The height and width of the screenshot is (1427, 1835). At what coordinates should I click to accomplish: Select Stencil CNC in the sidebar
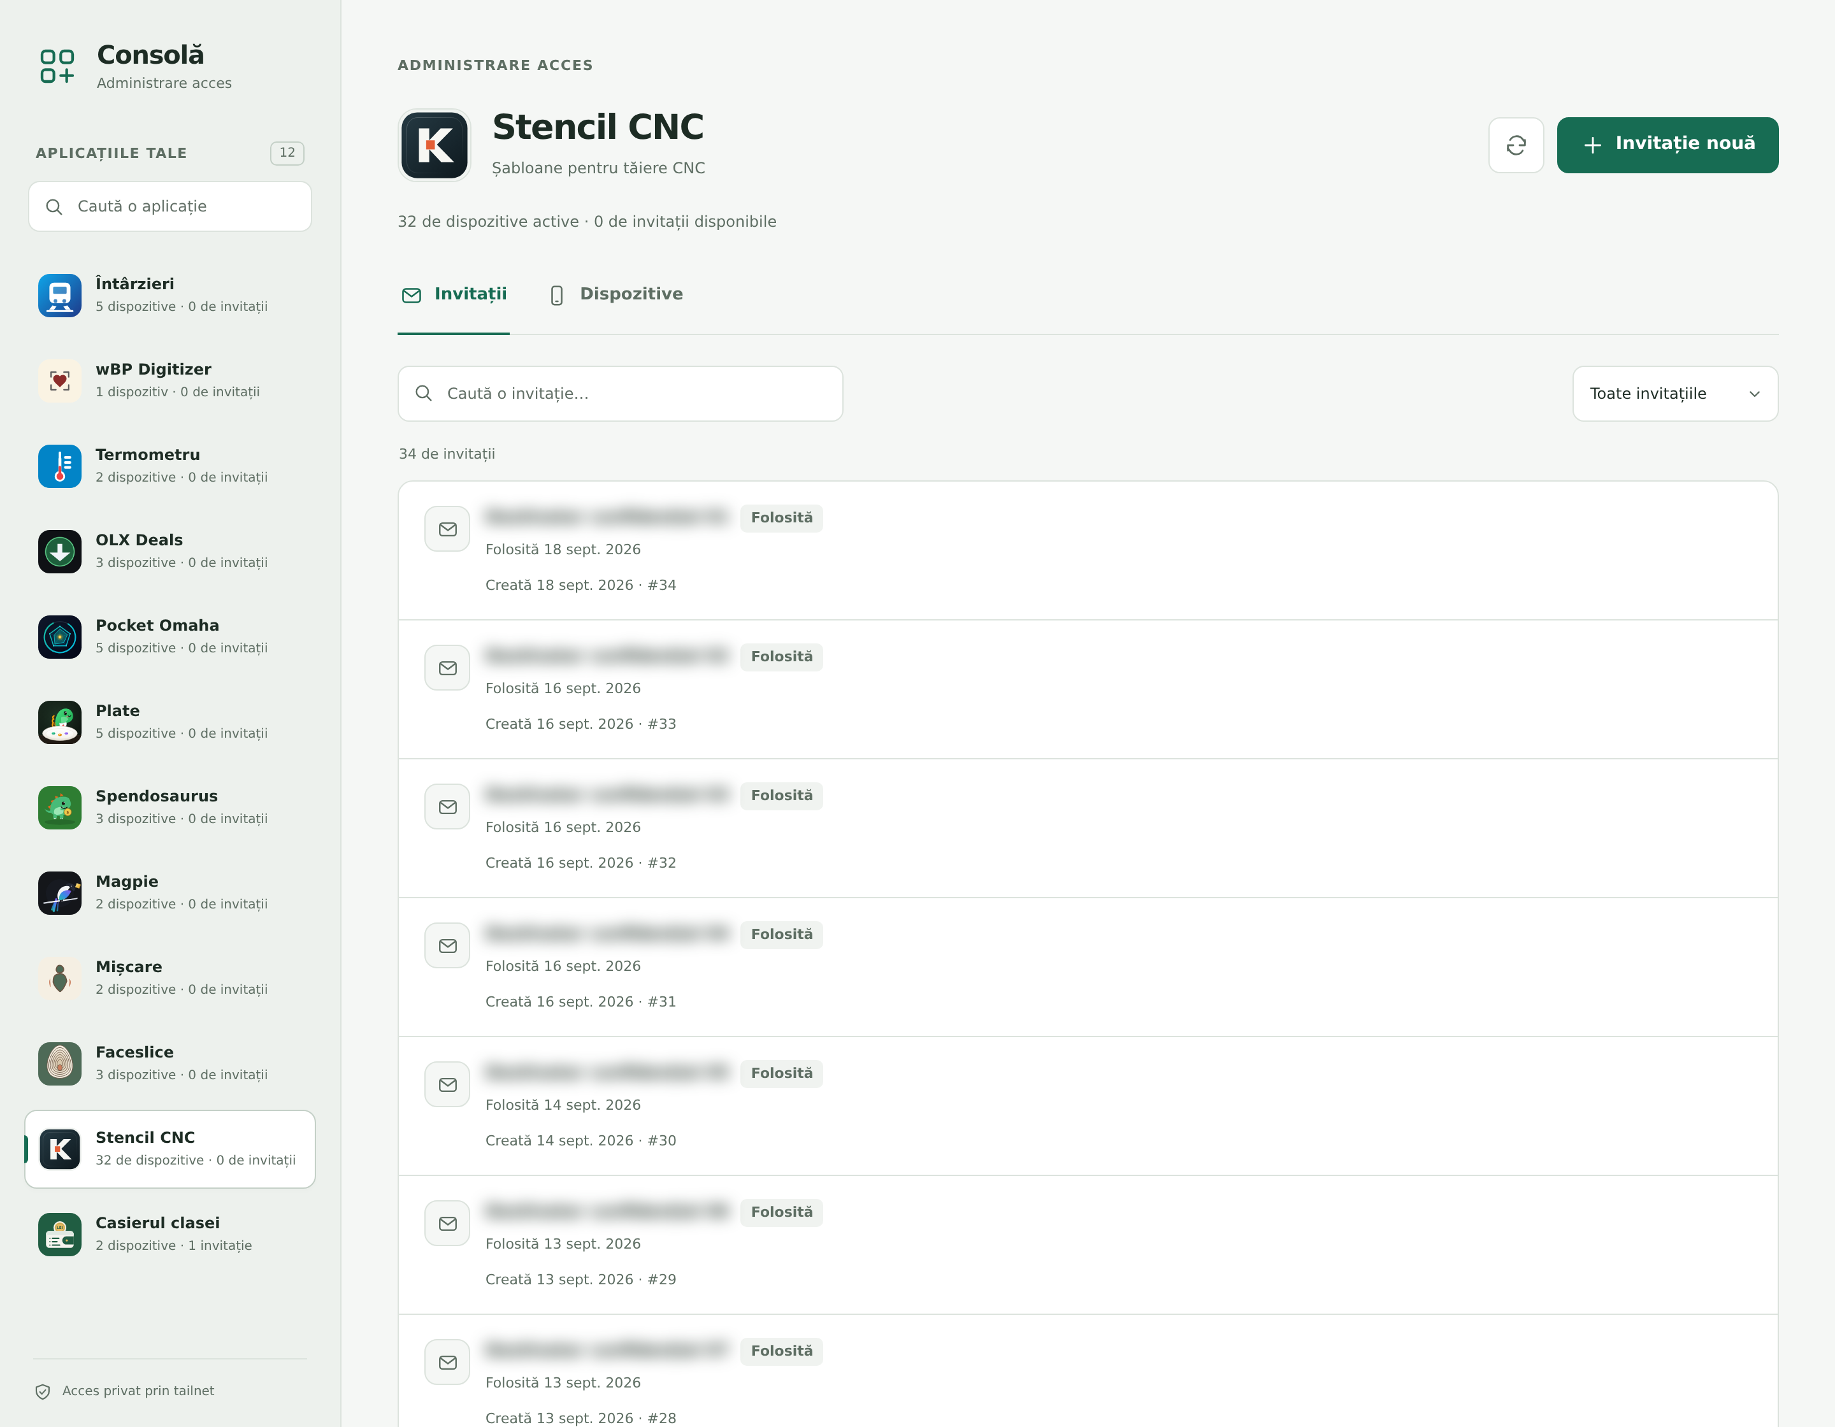(x=169, y=1149)
